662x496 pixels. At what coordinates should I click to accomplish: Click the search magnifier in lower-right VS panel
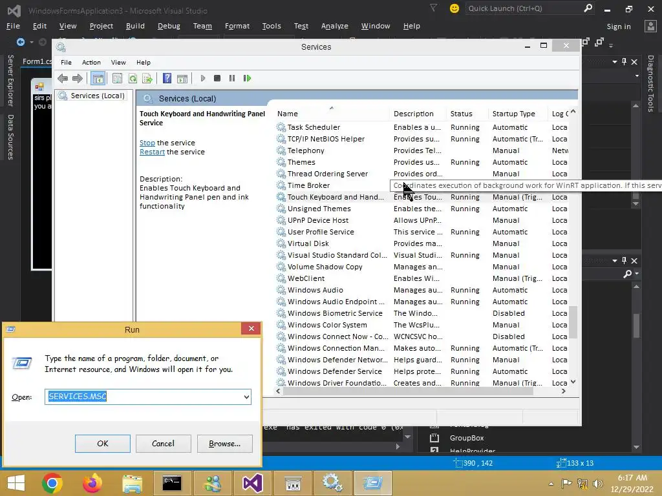pyautogui.click(x=627, y=274)
